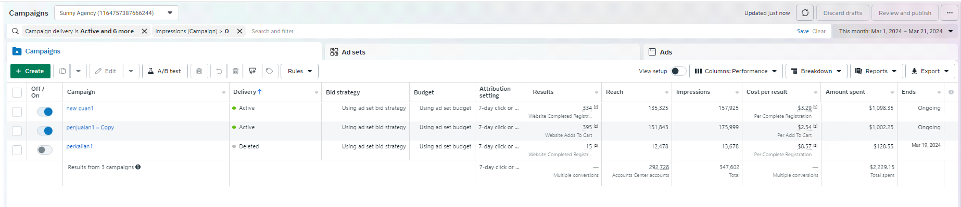Screen dimensions: 961x207
Task: Click the Edit pencil button
Action: tap(106, 71)
